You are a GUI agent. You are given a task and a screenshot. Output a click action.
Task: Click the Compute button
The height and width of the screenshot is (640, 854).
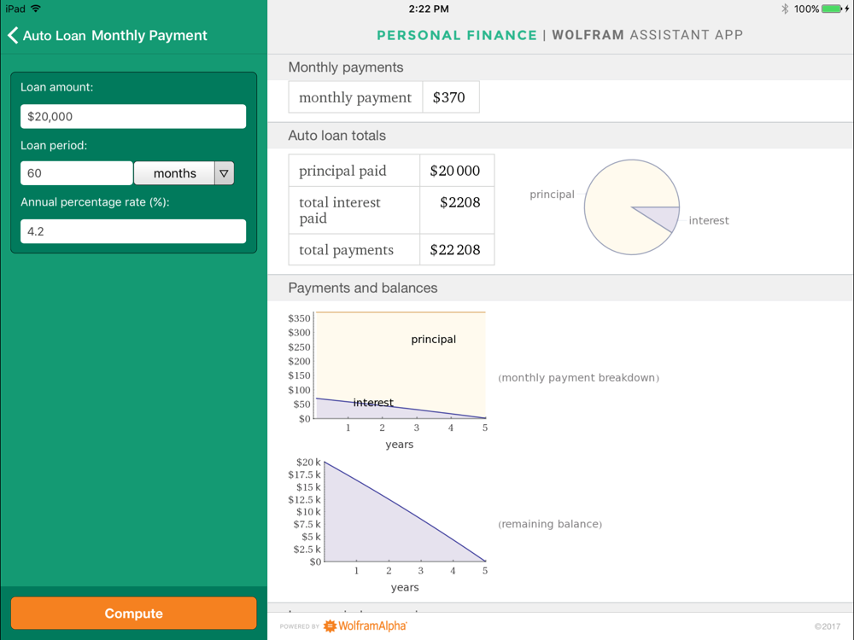133,614
